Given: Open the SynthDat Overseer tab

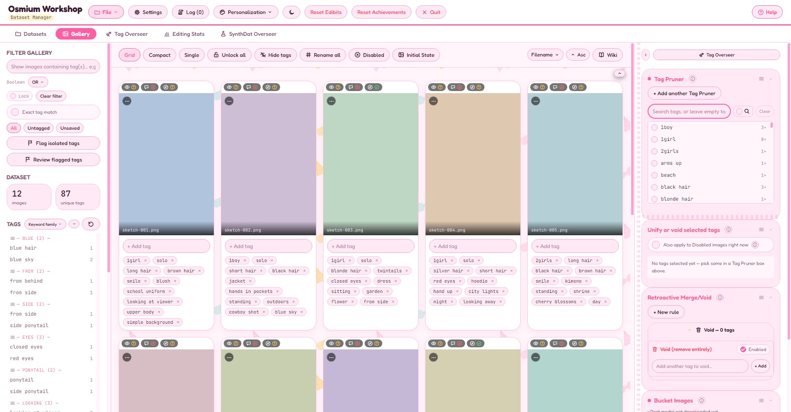Looking at the screenshot, I should [248, 34].
